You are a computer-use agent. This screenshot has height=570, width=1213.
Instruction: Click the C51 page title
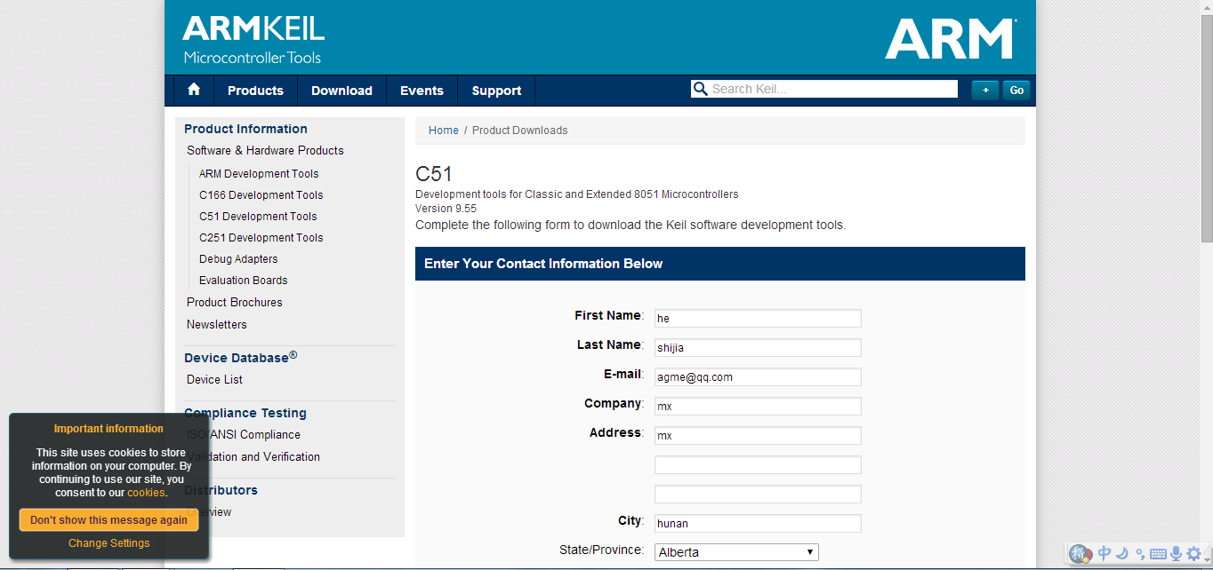click(434, 174)
